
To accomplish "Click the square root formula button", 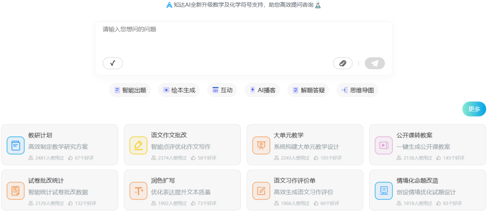I will tap(113, 63).
